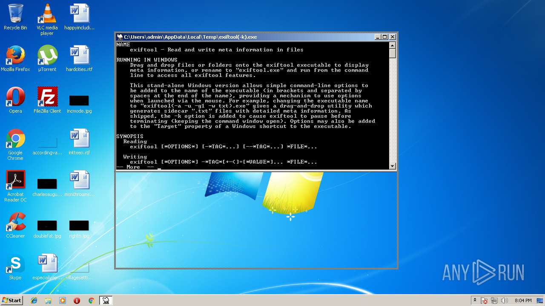This screenshot has height=306, width=545.
Task: Maximize the exiftool console window
Action: pos(385,37)
